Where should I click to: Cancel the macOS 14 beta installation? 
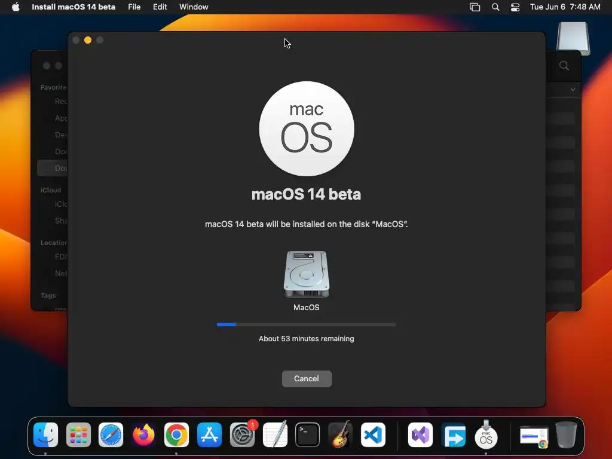click(307, 378)
